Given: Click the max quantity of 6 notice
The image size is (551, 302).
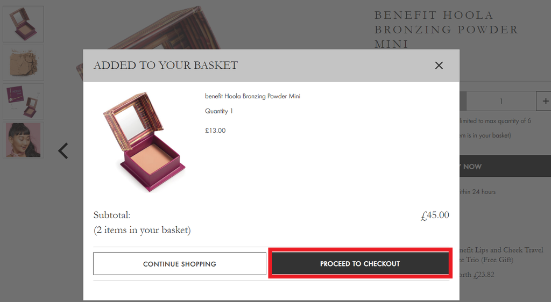Looking at the screenshot, I should click(495, 121).
